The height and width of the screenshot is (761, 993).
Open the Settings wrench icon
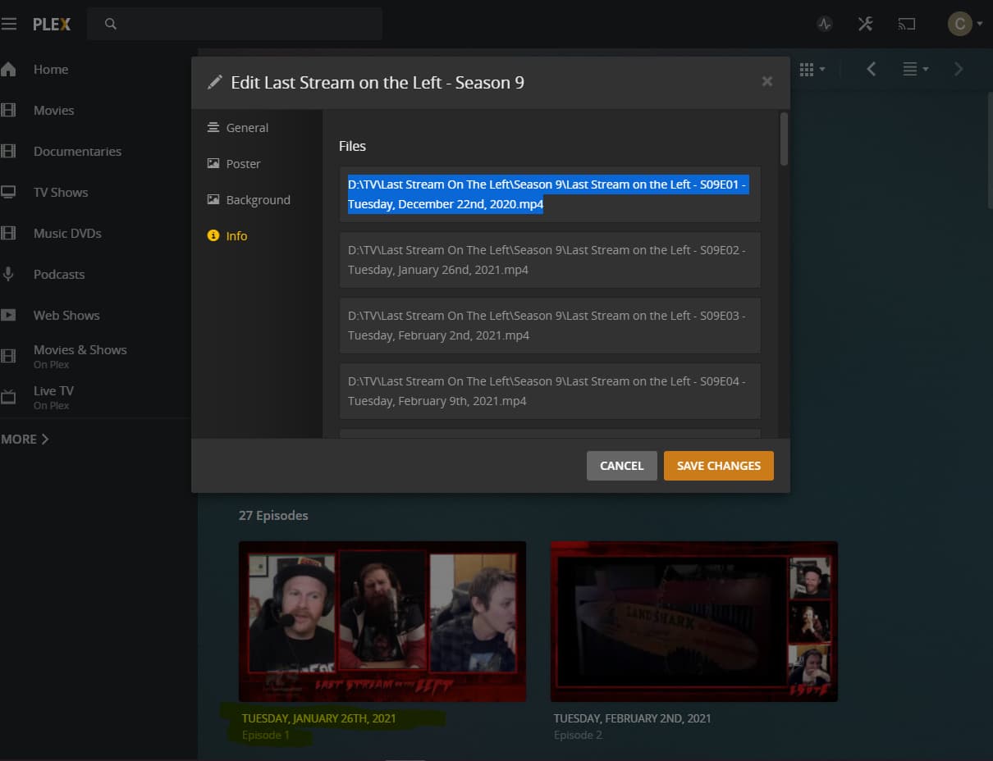[x=865, y=24]
